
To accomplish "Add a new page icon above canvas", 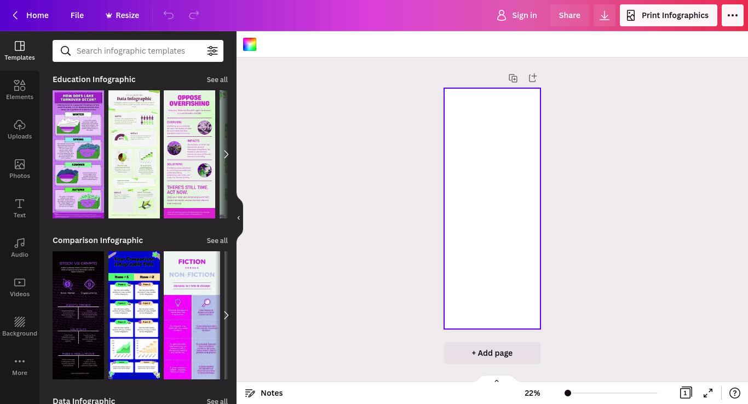I will (533, 78).
